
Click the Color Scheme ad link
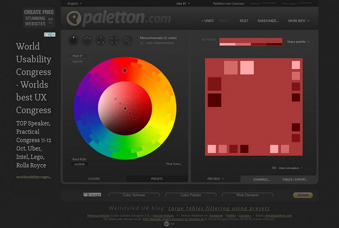134,195
